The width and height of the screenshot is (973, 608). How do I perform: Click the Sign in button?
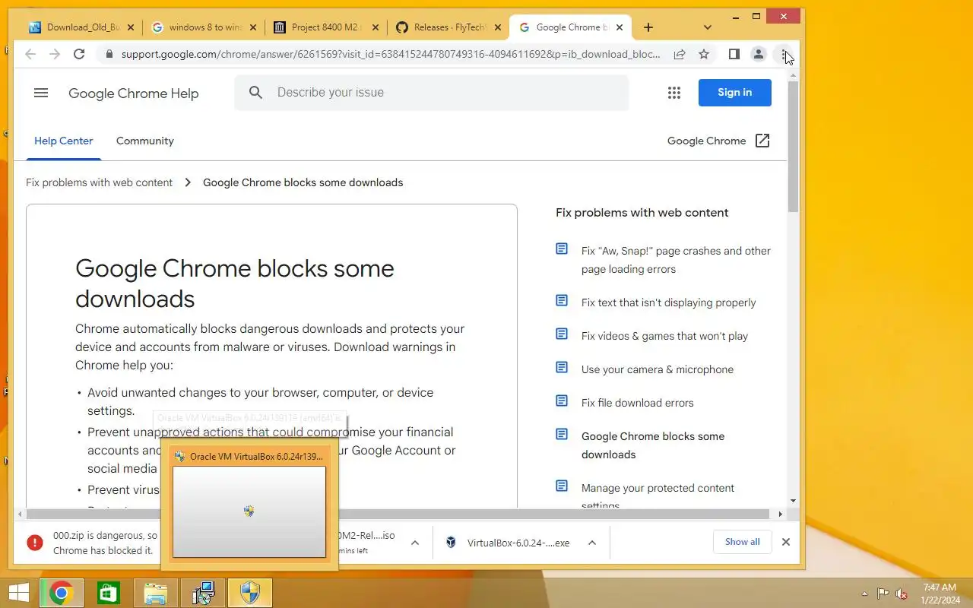coord(735,93)
